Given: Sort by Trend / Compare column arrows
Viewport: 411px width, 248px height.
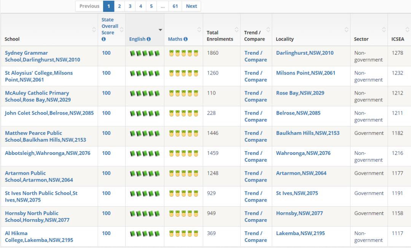Looking at the screenshot, I should 268,30.
